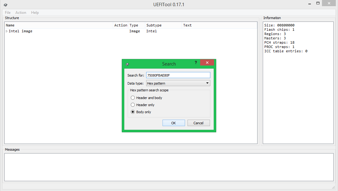Click the 'Masters: 3' info line
Screen dimensions: 338x191
pyautogui.click(x=275, y=38)
